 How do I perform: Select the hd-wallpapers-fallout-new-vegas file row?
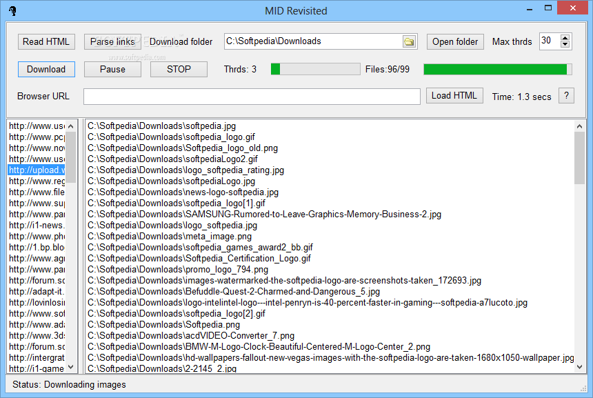click(x=330, y=357)
